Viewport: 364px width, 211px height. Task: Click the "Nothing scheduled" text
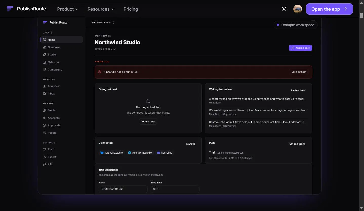pos(148,107)
